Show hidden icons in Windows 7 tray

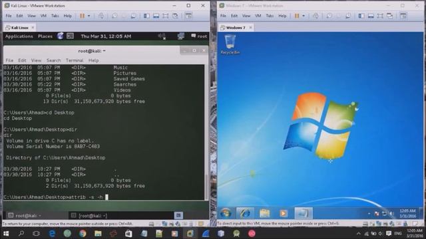click(x=369, y=214)
